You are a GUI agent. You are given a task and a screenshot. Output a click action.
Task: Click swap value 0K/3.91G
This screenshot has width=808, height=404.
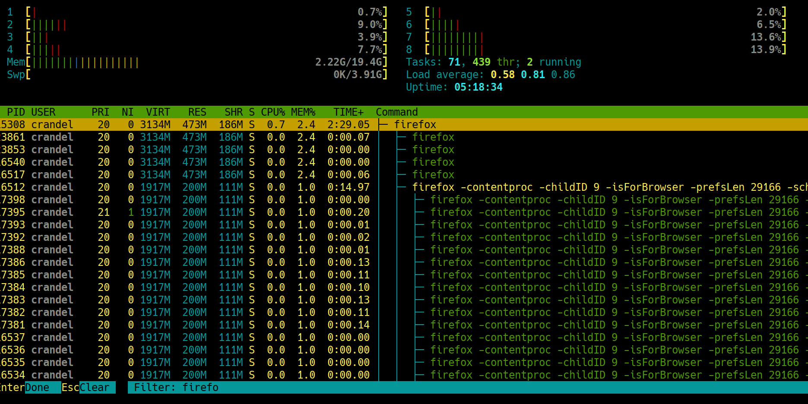pyautogui.click(x=358, y=75)
